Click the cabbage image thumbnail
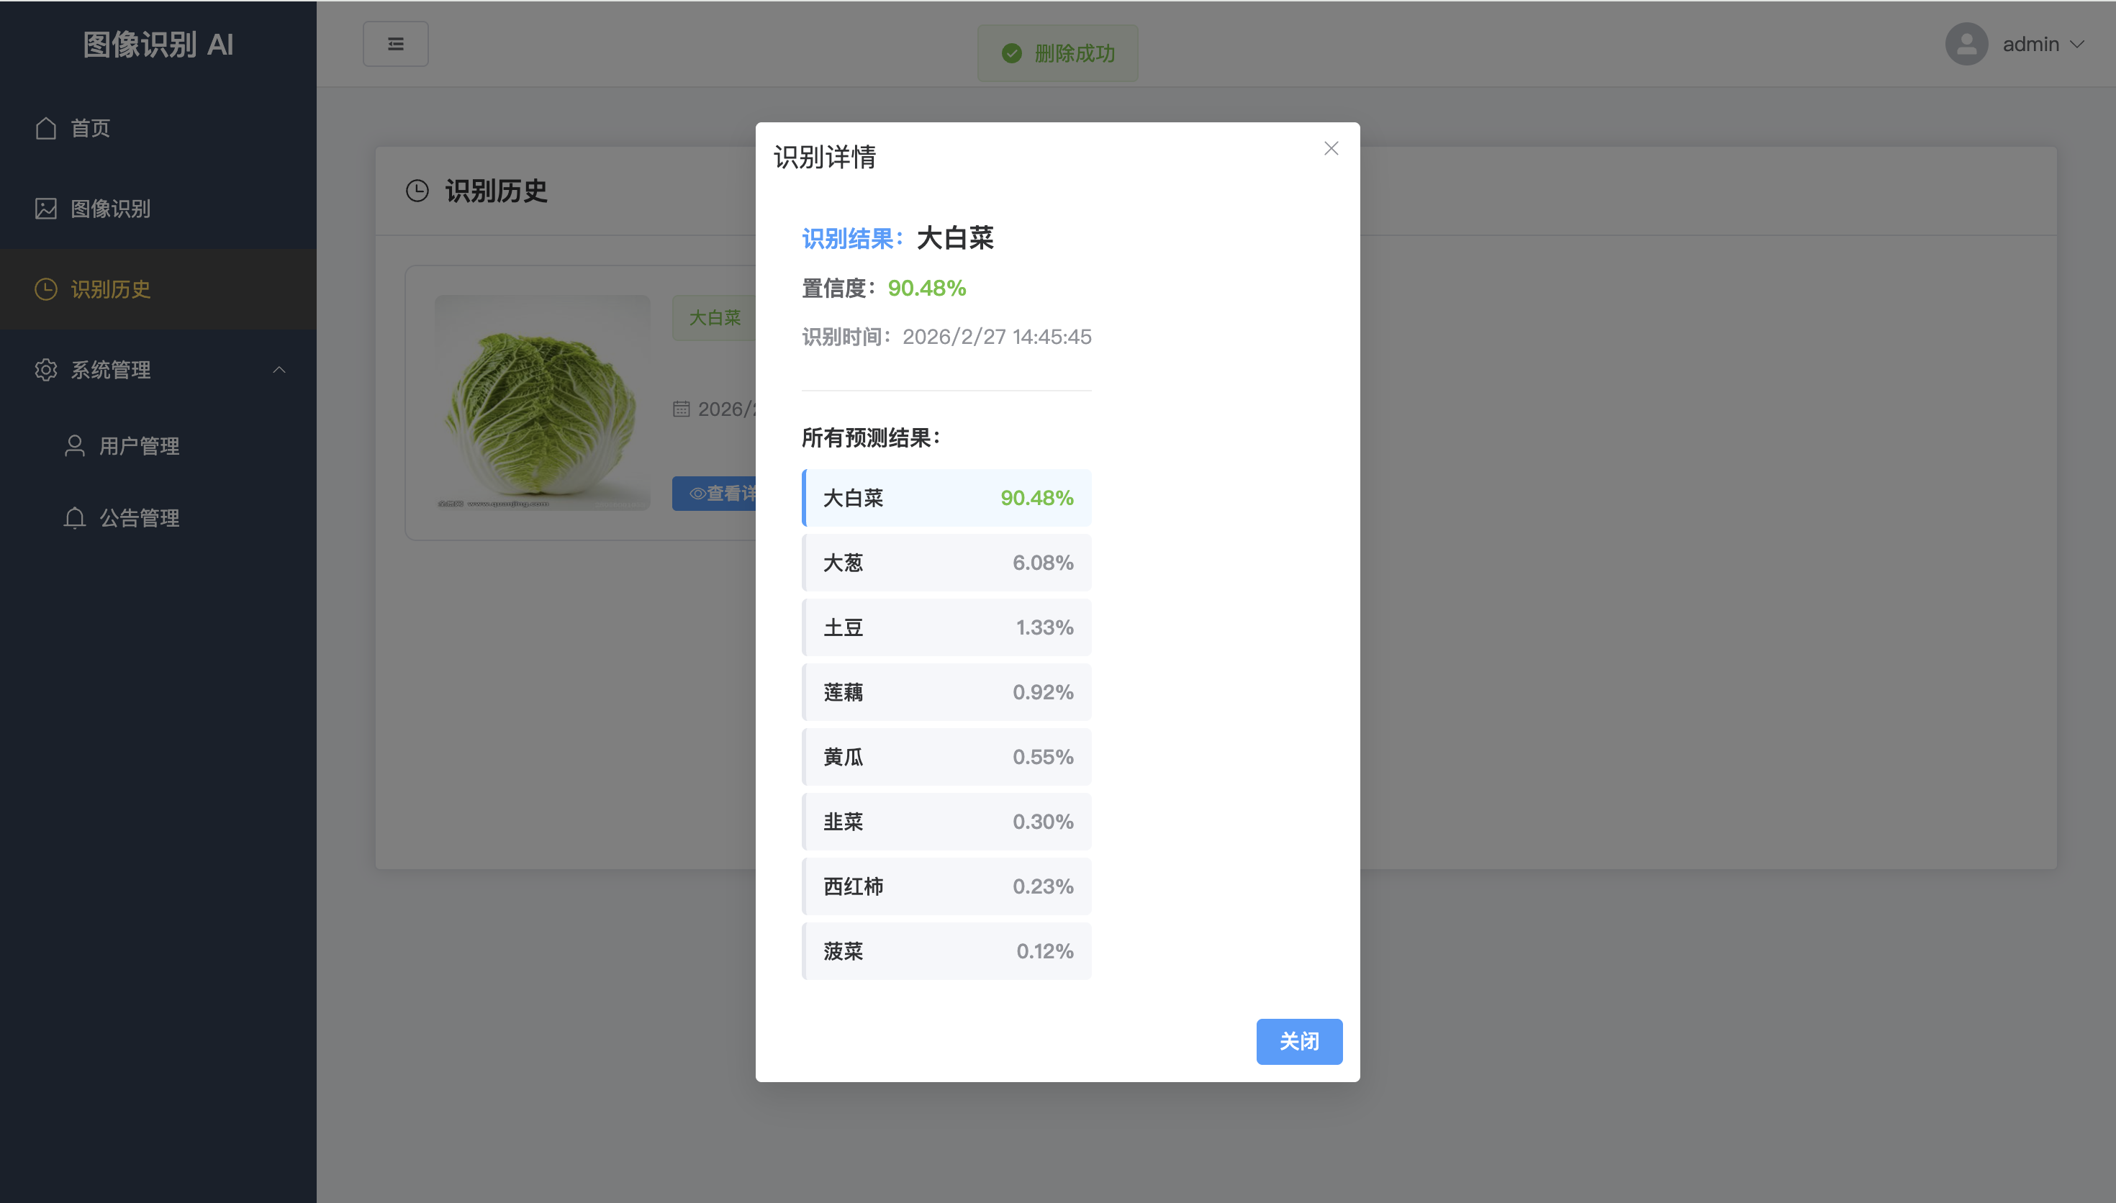The image size is (2116, 1203). pyautogui.click(x=543, y=402)
